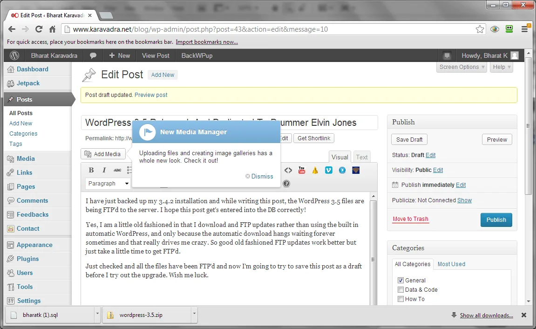Screen dimensions: 536x329
Task: Click Edit link next to Visibility: Public
Action: point(438,170)
